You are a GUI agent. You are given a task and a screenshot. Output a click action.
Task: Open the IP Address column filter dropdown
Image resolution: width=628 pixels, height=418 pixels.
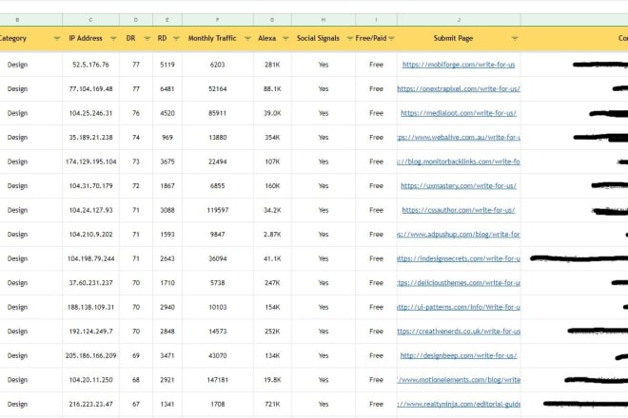click(x=113, y=38)
